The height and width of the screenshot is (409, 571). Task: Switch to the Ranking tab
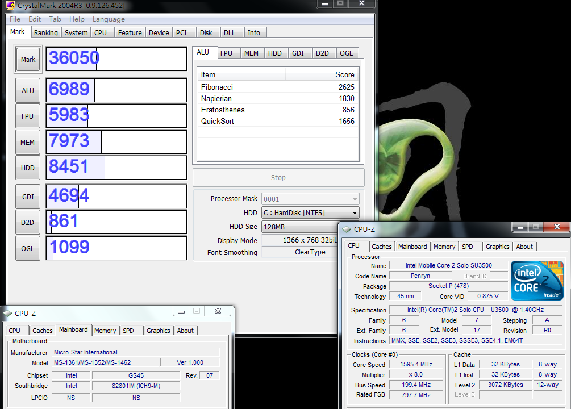coord(45,33)
